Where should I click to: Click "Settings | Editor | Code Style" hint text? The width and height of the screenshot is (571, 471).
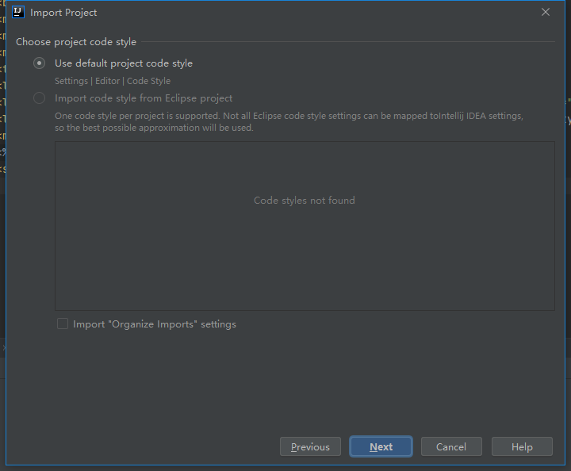click(113, 81)
